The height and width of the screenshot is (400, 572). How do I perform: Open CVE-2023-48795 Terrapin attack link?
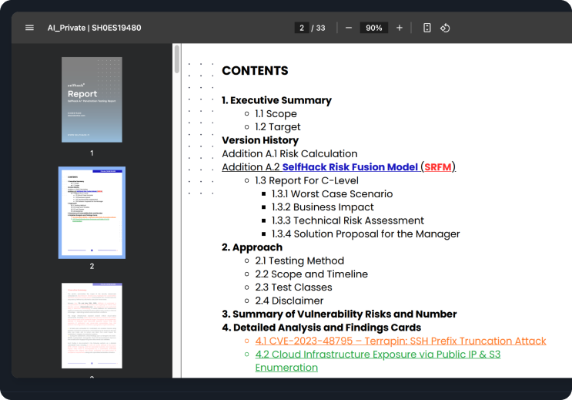point(400,341)
